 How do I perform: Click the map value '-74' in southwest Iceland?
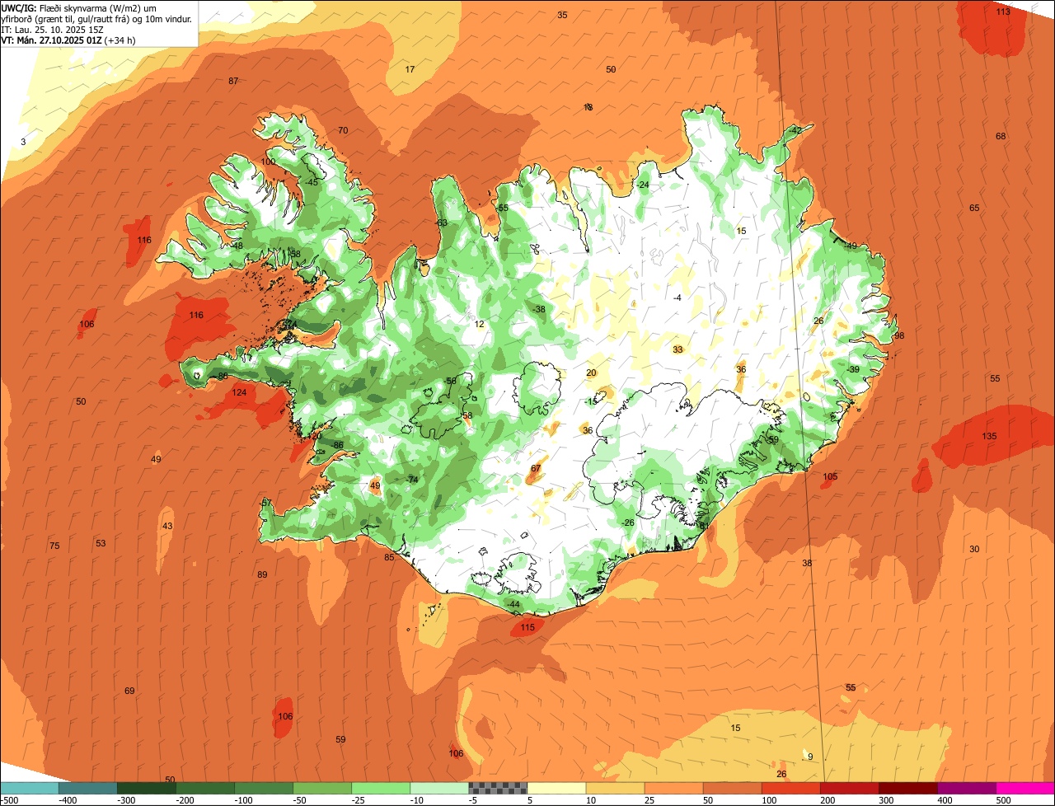(x=412, y=480)
